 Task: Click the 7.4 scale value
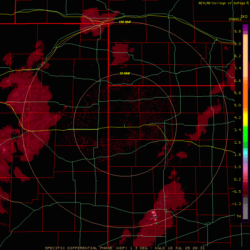coord(237,68)
